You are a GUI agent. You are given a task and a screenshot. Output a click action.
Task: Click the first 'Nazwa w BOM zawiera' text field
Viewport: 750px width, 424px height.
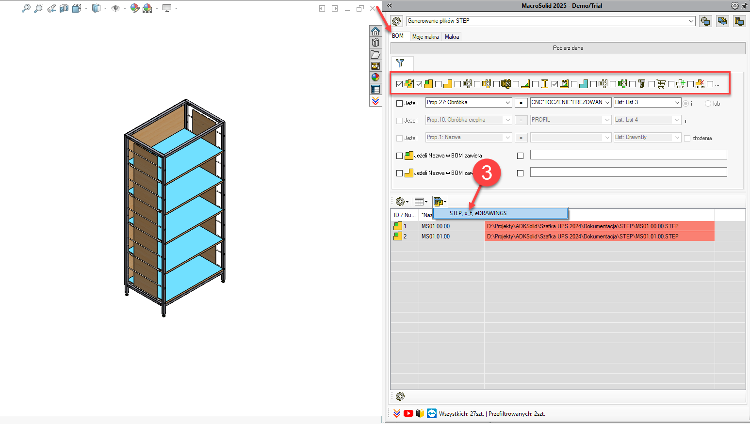tap(629, 155)
